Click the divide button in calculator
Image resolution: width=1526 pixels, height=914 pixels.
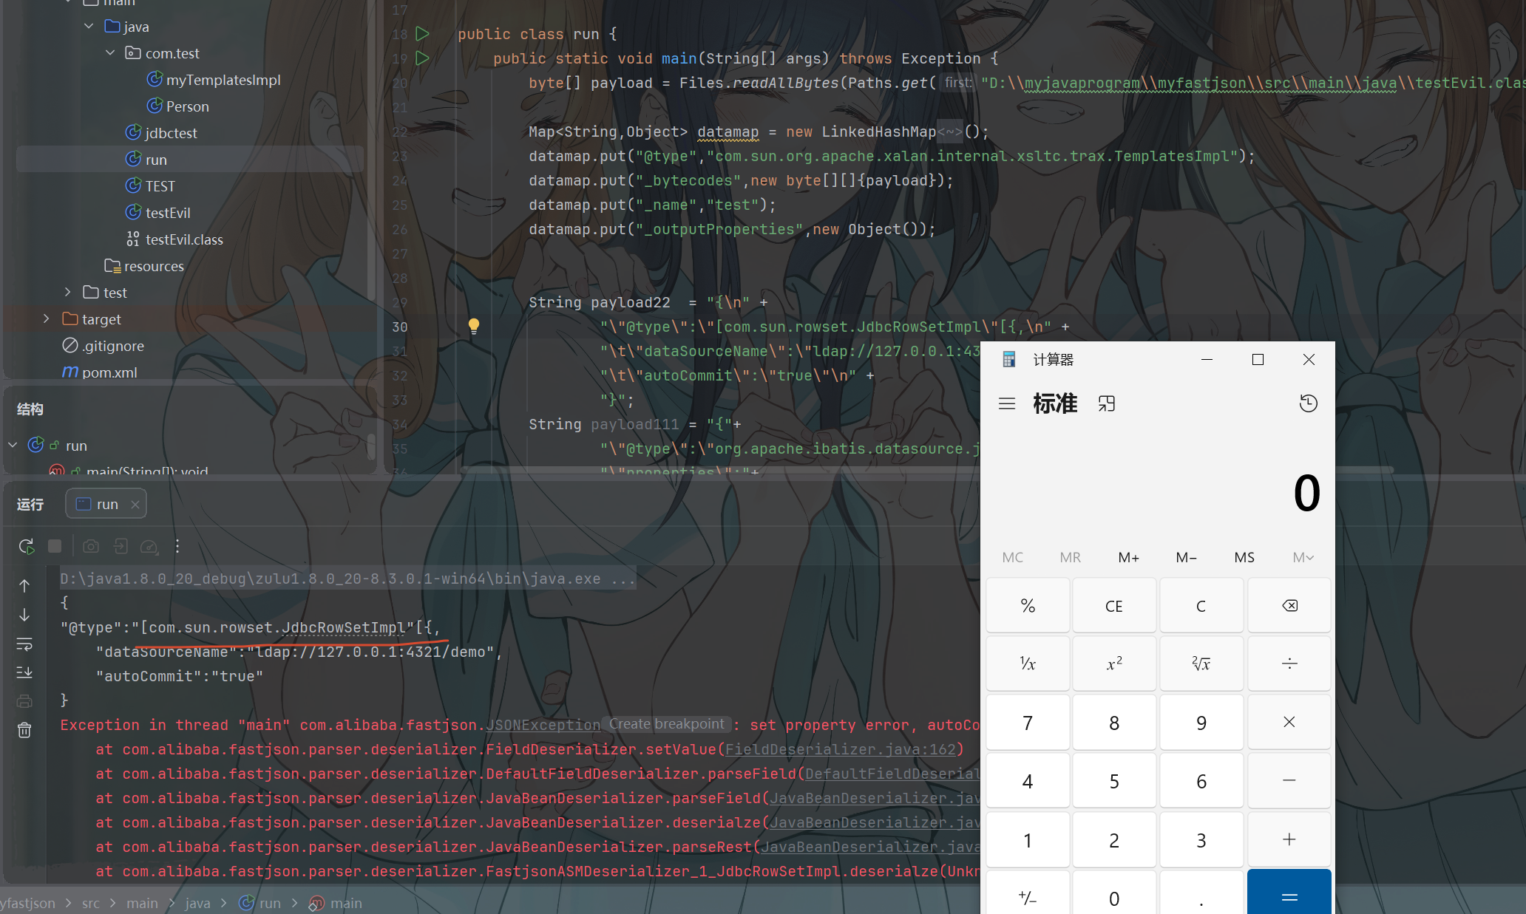[1289, 664]
